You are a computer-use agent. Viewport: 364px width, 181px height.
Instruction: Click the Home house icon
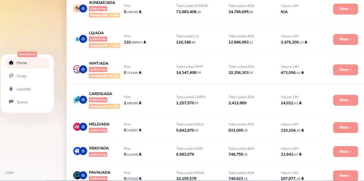click(x=11, y=63)
